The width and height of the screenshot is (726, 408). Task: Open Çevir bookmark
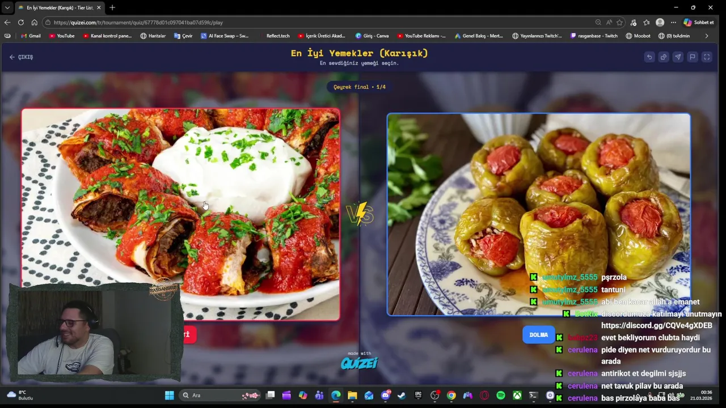point(183,36)
